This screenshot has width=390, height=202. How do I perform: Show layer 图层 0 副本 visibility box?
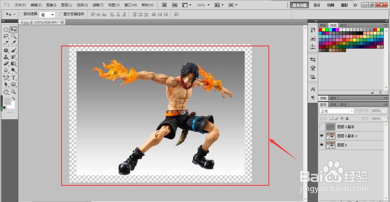click(x=322, y=127)
